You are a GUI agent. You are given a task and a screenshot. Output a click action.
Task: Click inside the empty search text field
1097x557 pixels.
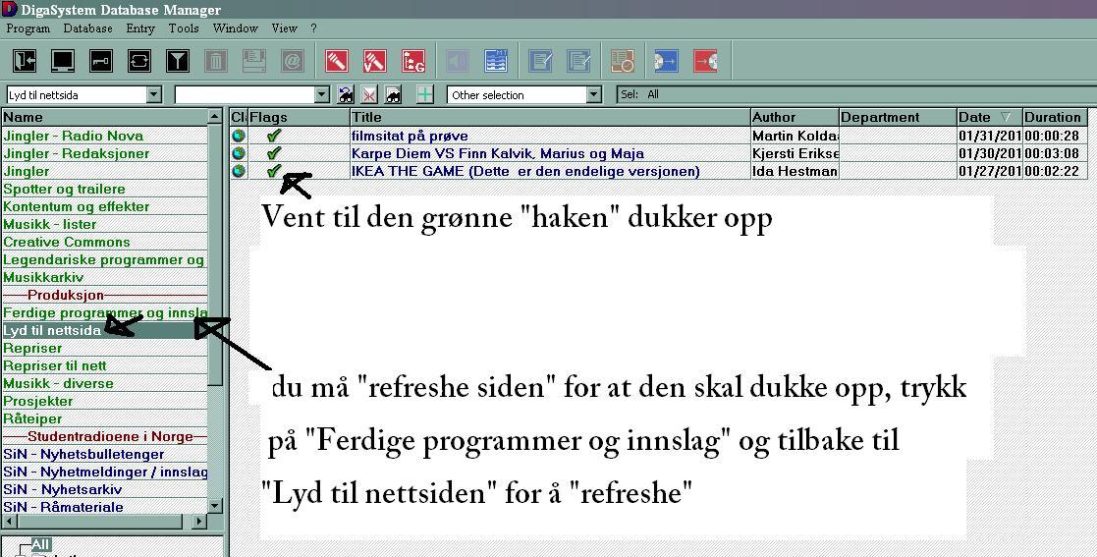[x=245, y=94]
